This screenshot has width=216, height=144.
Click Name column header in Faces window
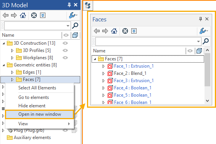pos(99,51)
